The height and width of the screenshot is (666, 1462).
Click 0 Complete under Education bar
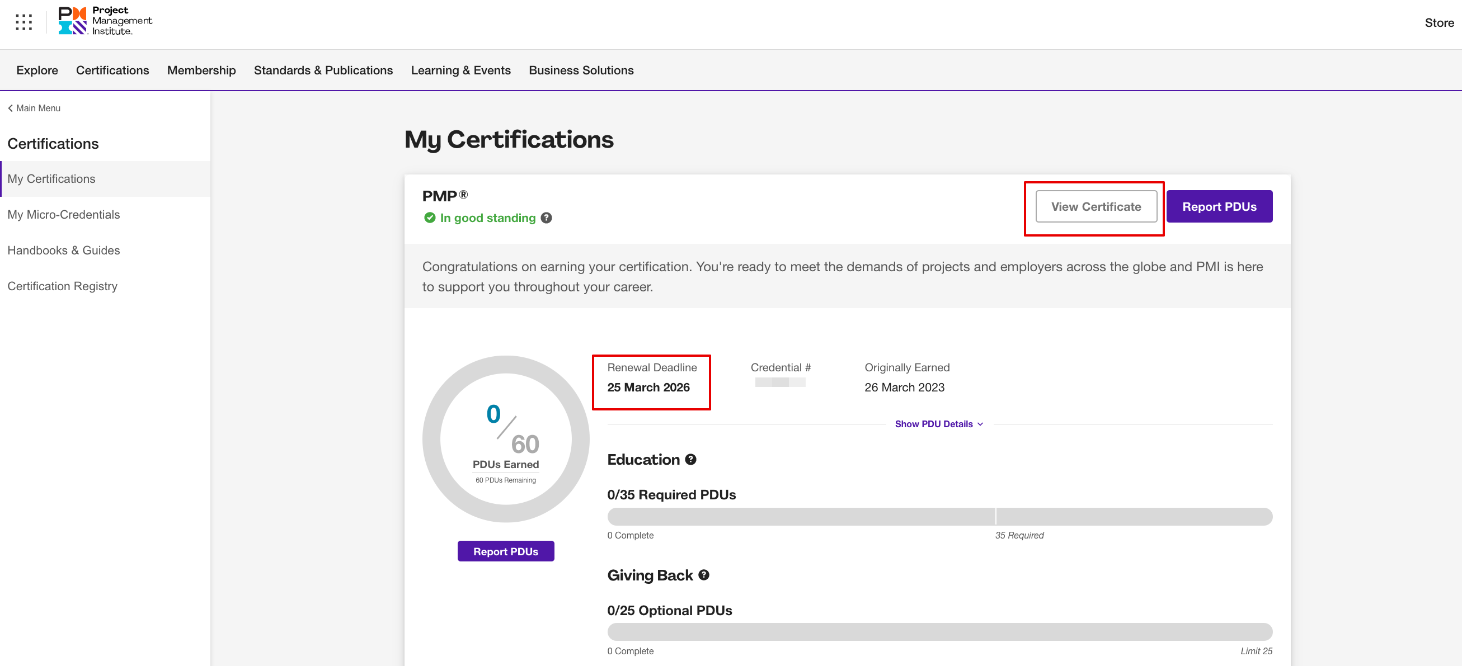pos(630,536)
